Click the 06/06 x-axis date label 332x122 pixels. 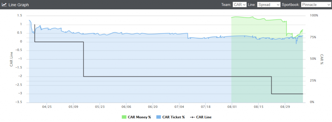click(126, 107)
